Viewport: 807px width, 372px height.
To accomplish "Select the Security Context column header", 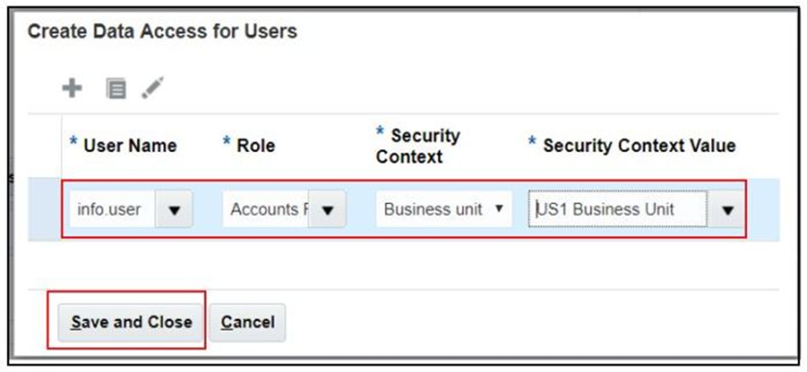I will pyautogui.click(x=418, y=146).
